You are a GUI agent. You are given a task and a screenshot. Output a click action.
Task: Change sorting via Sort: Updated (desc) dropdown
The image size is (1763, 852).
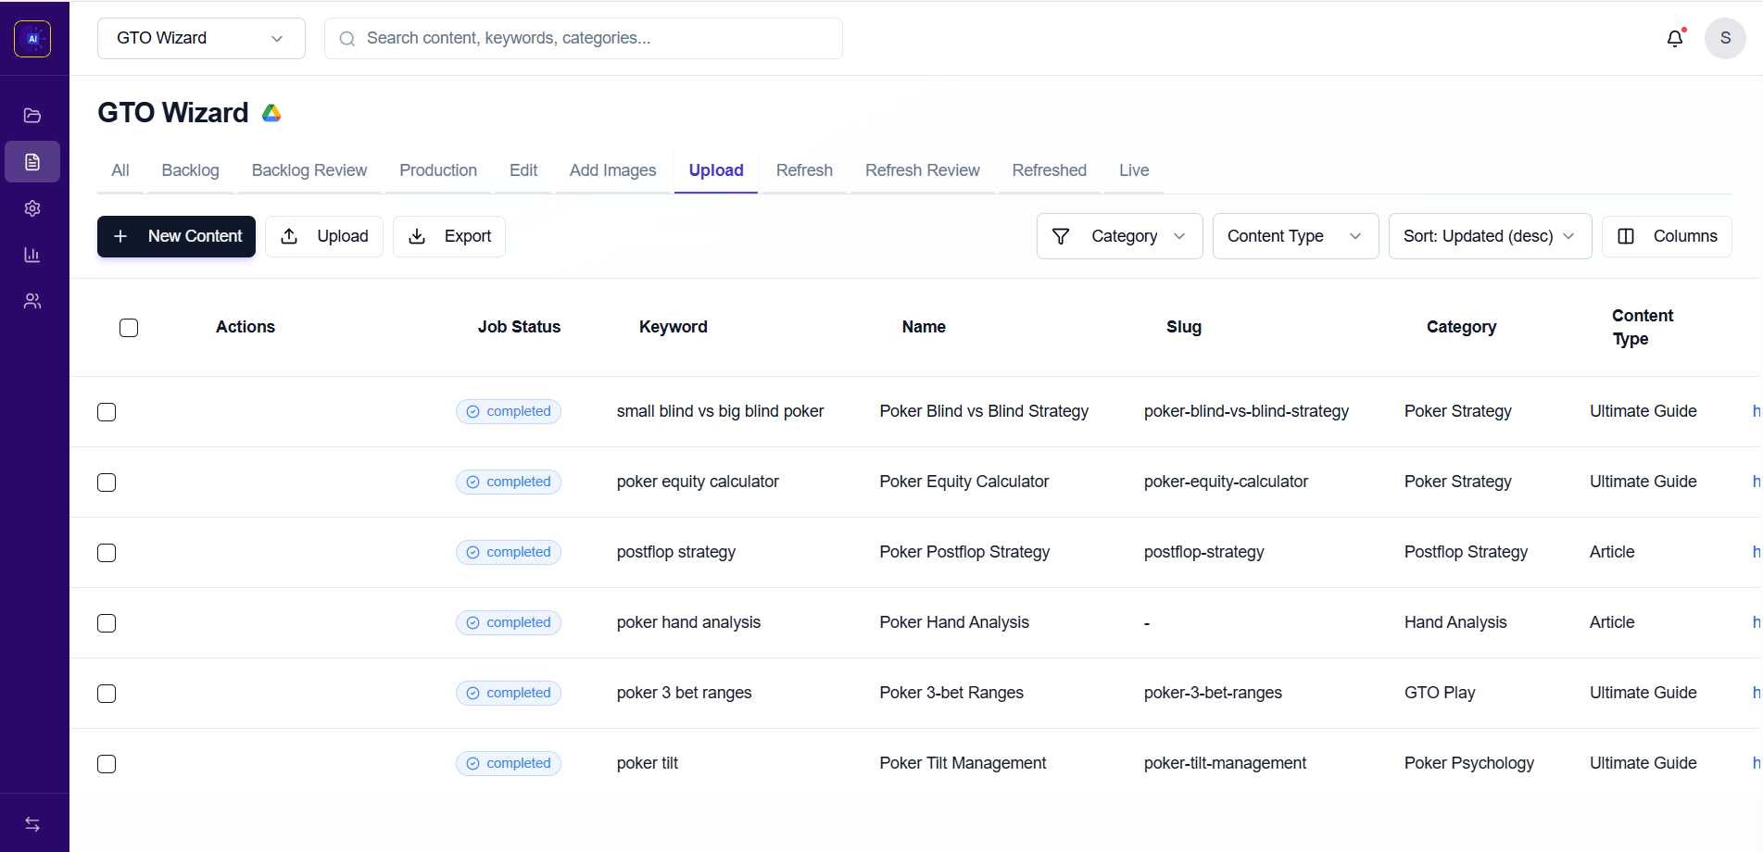point(1488,236)
